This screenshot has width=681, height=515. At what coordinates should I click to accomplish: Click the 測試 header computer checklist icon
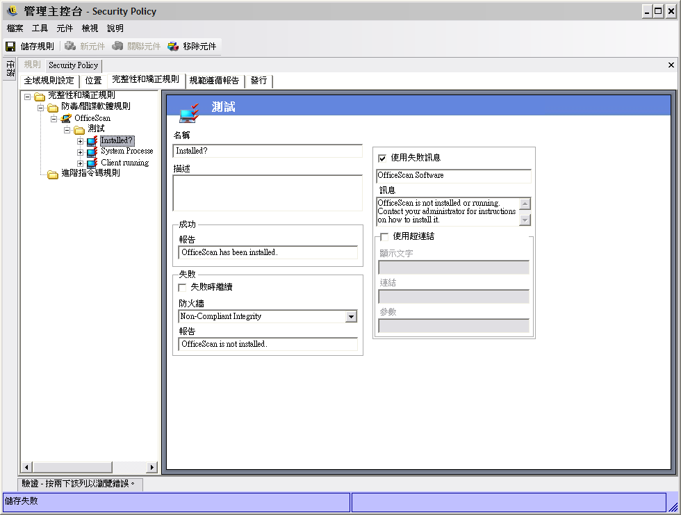pos(189,113)
